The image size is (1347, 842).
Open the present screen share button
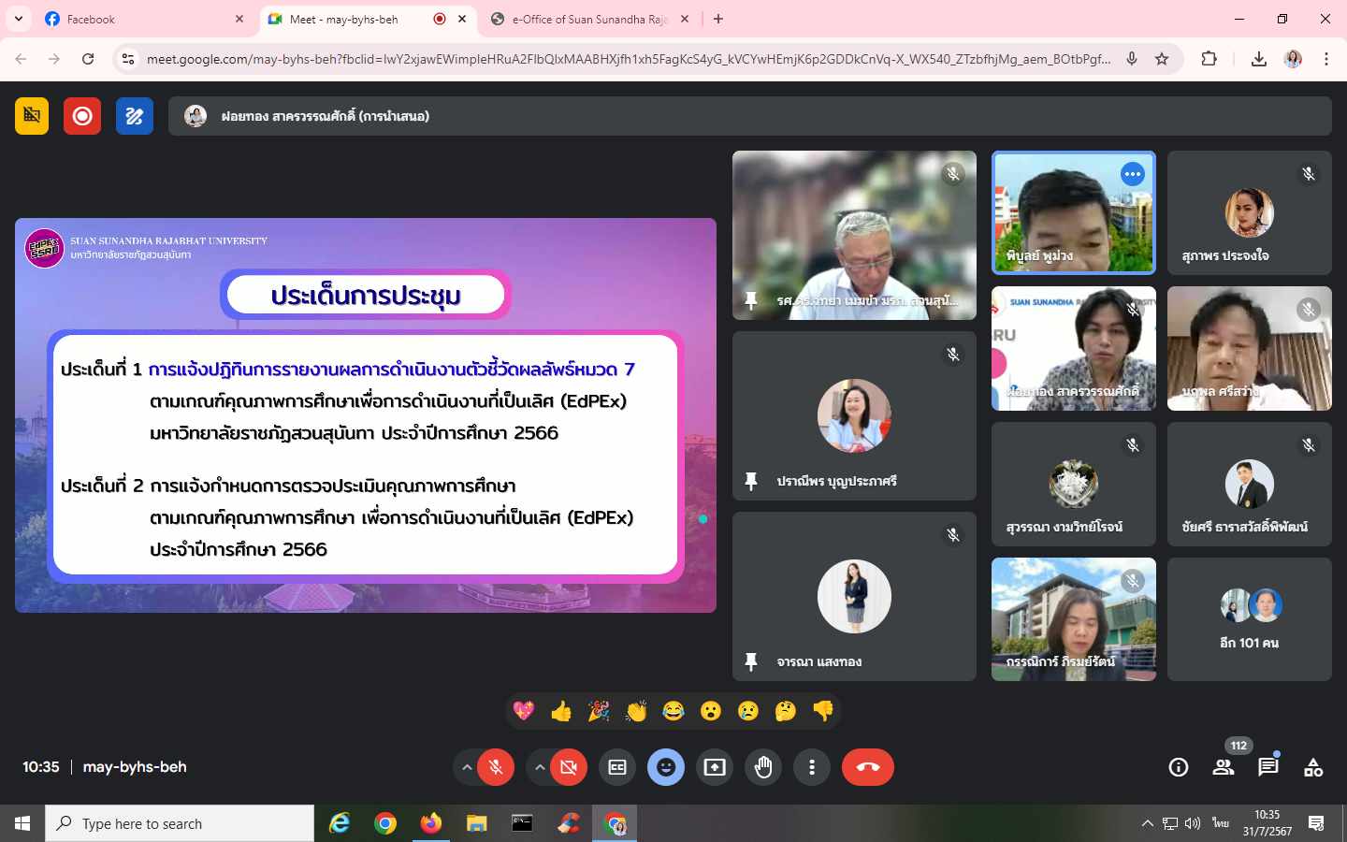[x=715, y=767]
